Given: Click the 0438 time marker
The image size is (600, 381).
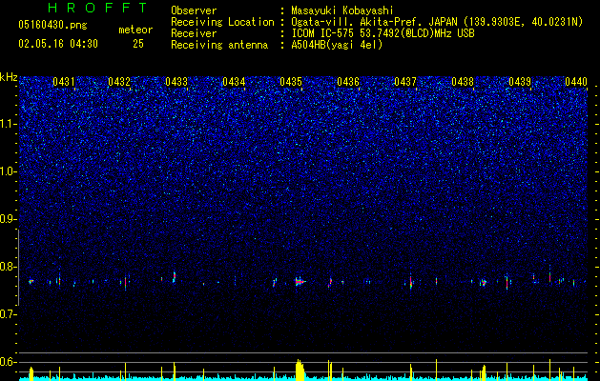Looking at the screenshot, I should click(x=463, y=82).
